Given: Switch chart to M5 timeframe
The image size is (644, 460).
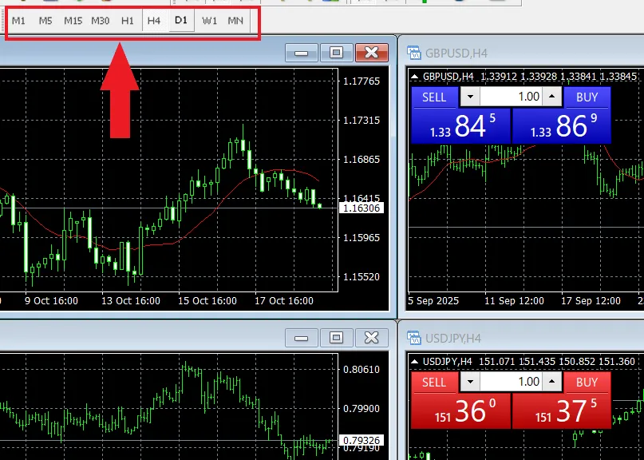Looking at the screenshot, I should (x=45, y=21).
